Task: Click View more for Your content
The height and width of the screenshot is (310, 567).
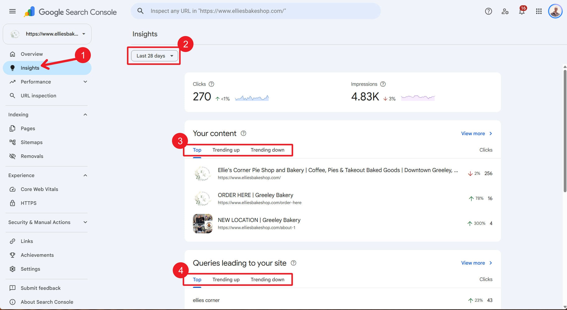Action: [477, 133]
